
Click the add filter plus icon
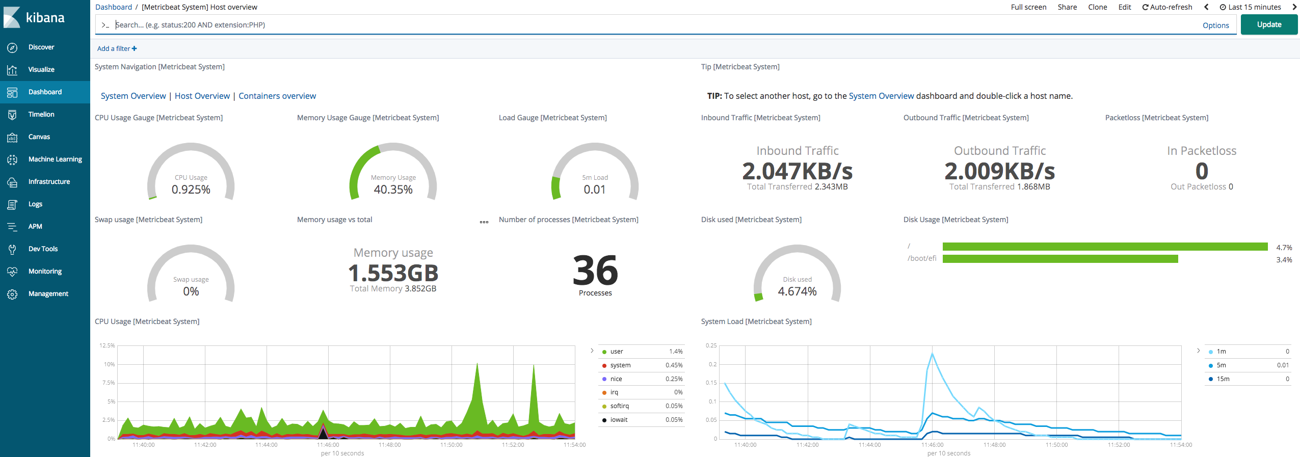tap(135, 48)
